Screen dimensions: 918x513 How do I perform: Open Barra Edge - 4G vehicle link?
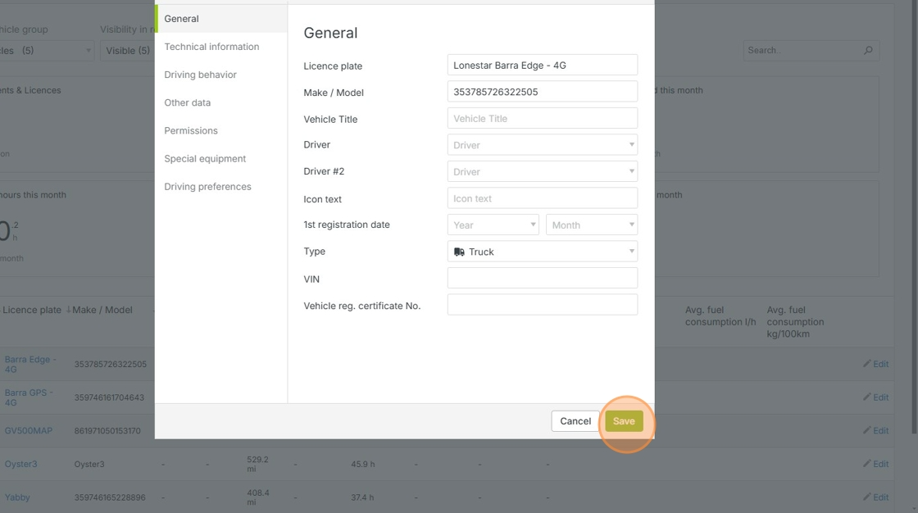point(30,364)
